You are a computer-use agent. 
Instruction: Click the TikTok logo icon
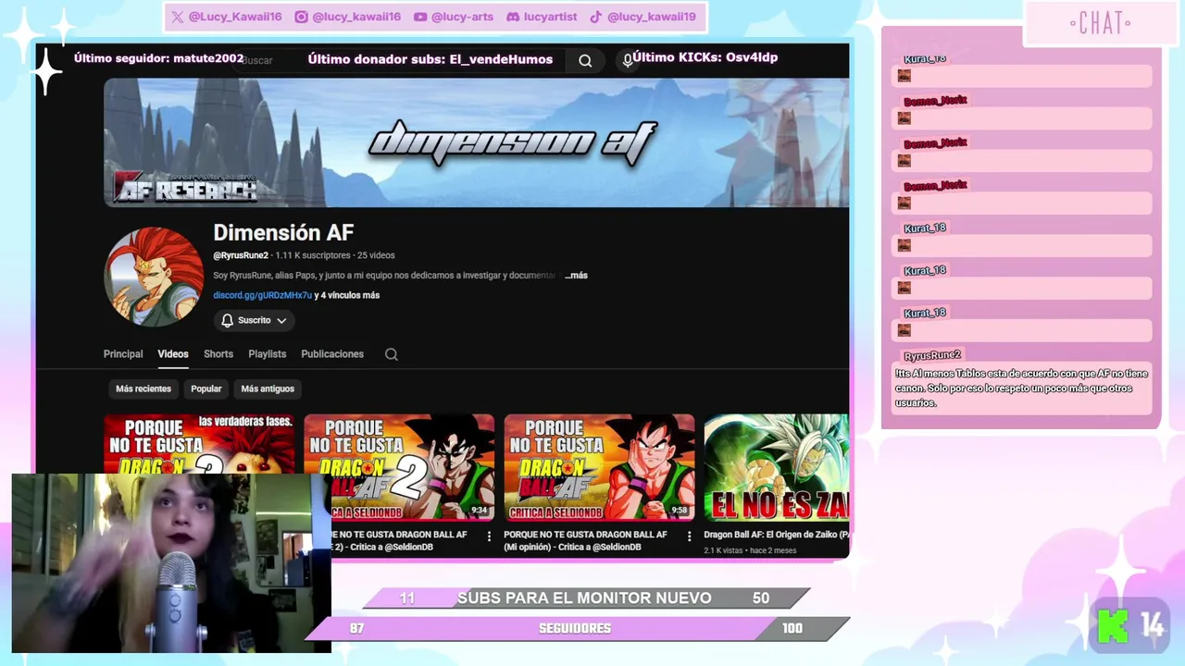point(596,17)
